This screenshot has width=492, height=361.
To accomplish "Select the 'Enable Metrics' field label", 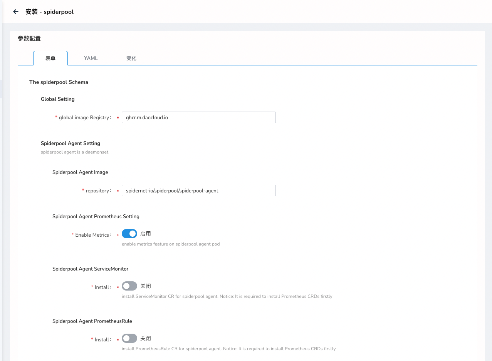I will click(x=92, y=235).
